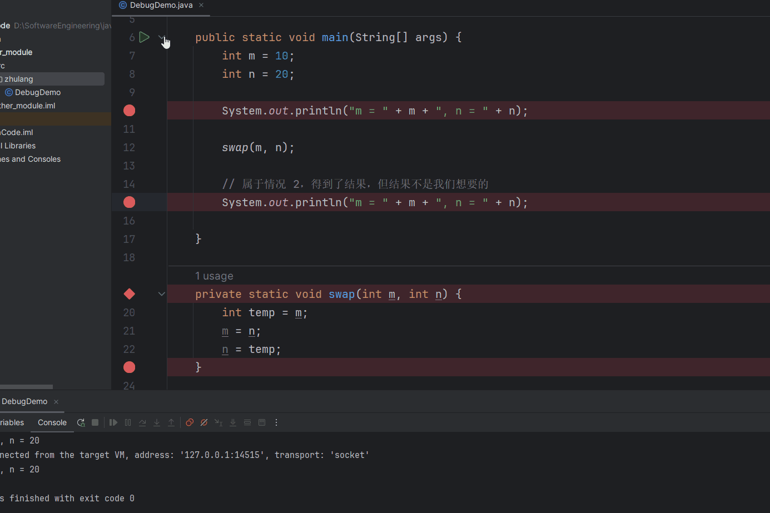Disable breakpoint on swap's closing brace line
Image resolution: width=770 pixels, height=513 pixels.
coord(129,367)
